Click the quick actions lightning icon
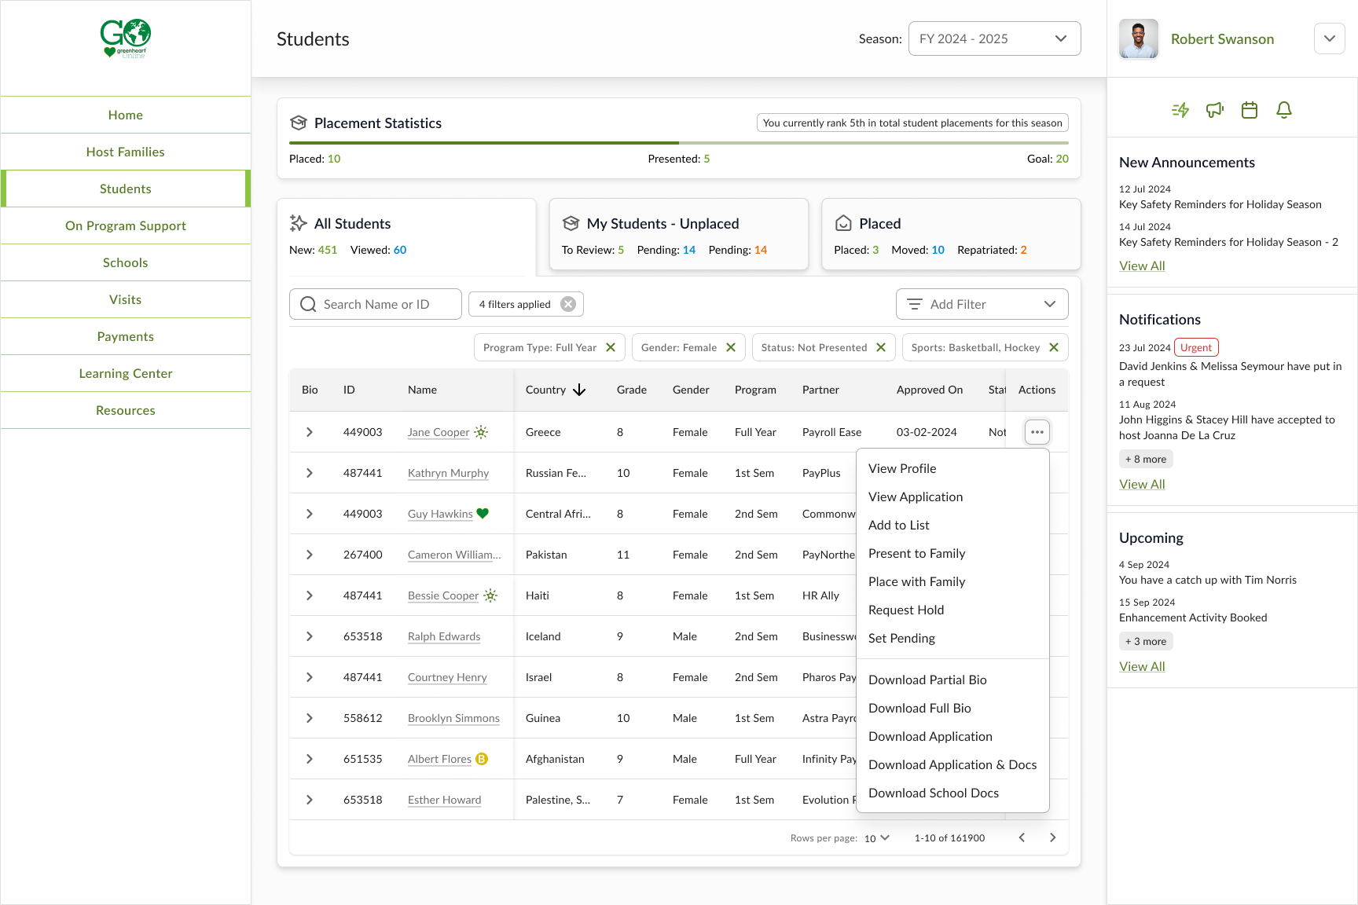 coord(1180,110)
